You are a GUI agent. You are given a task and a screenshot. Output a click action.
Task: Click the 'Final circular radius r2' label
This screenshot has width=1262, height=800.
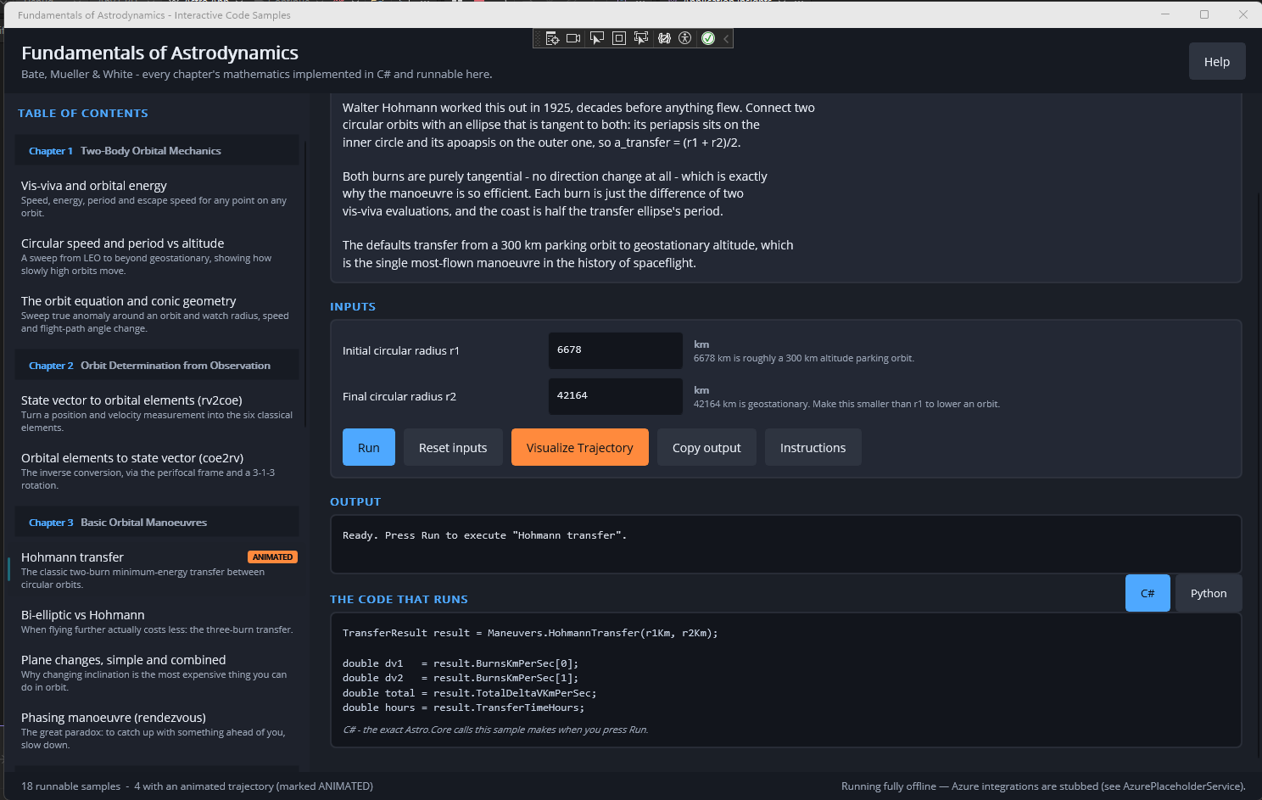[x=399, y=396]
